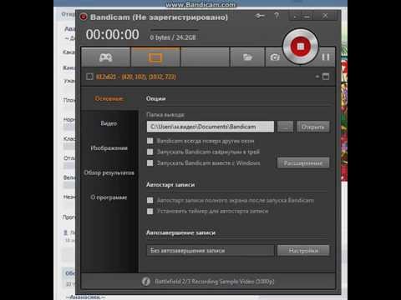Image resolution: width=401 pixels, height=300 pixels.
Task: Click the Без автозавершения записи field
Action: pos(211,251)
